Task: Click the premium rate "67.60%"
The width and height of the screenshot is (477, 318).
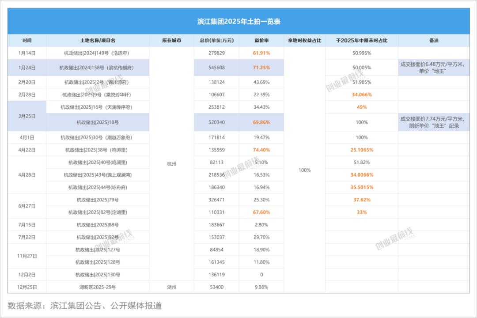Action: [x=261, y=212]
